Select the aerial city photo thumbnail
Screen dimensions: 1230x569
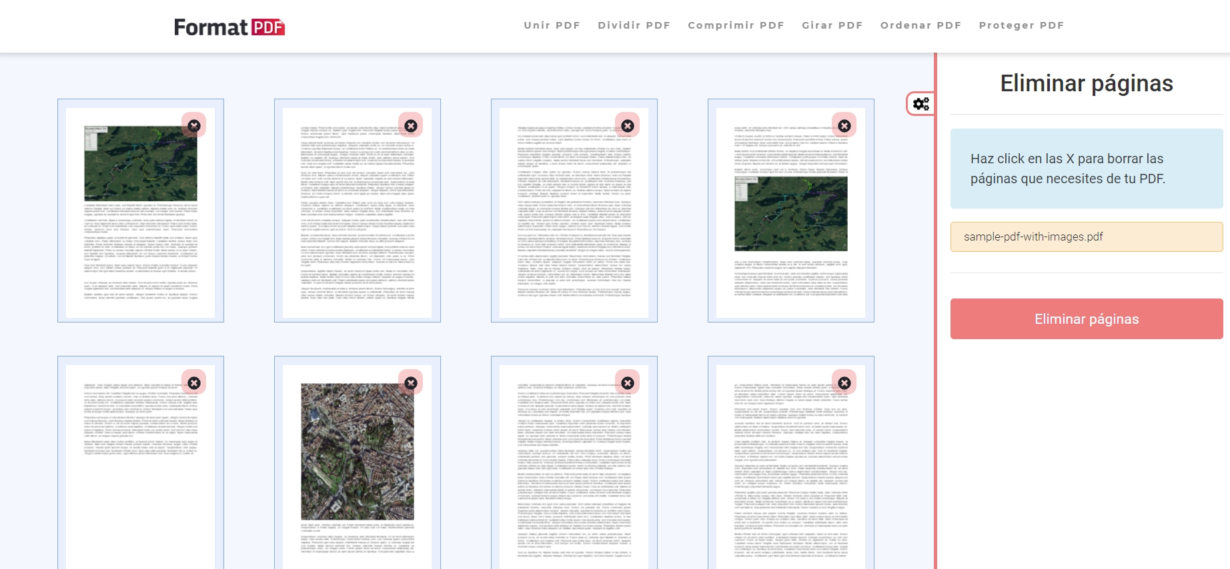[x=358, y=452]
